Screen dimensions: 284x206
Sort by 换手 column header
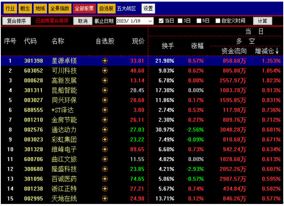168,46
